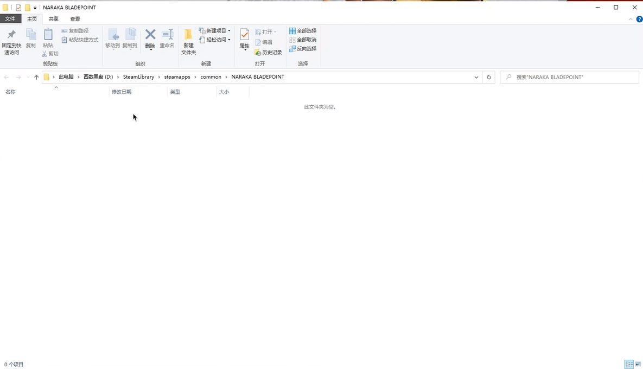Click the Rename (重命名) icon

click(167, 39)
